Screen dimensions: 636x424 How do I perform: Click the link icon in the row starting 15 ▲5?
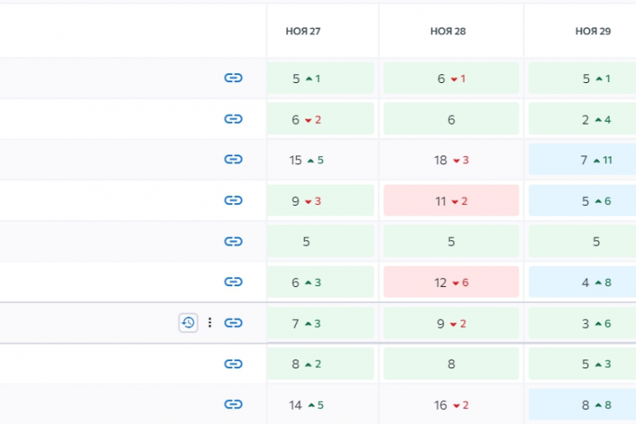(233, 160)
